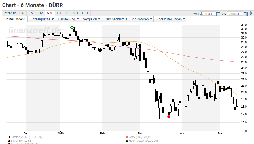Expand the Durchschnitt dropdown
Image resolution: width=254 pixels, height=144 pixels.
click(116, 19)
